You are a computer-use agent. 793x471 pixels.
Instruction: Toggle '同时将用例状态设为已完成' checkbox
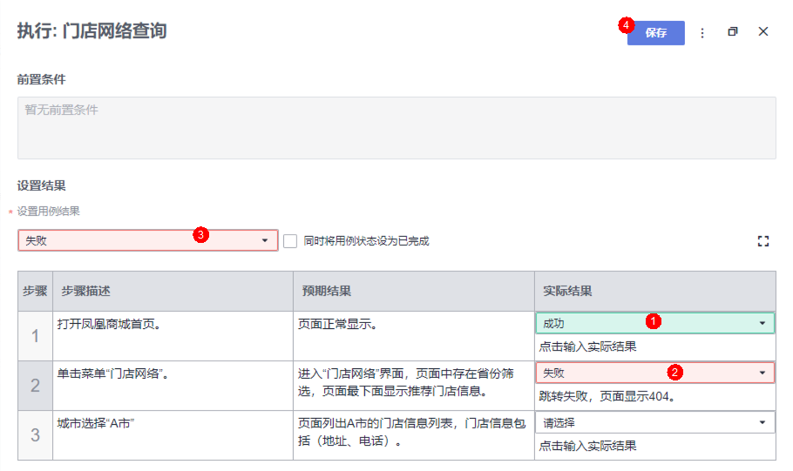coord(291,241)
